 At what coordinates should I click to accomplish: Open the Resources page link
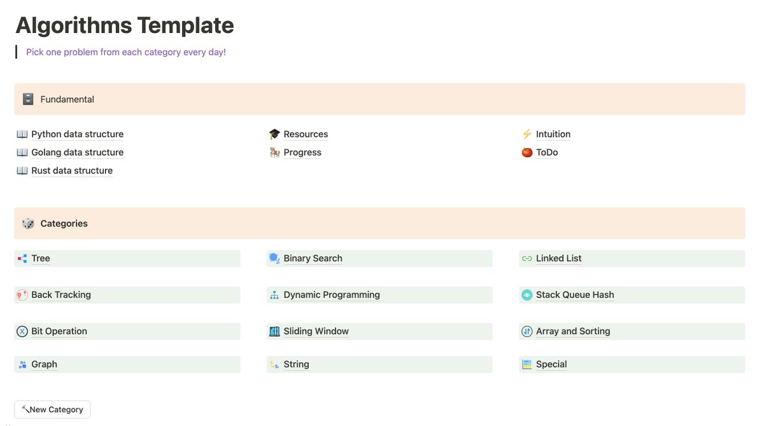tap(306, 134)
